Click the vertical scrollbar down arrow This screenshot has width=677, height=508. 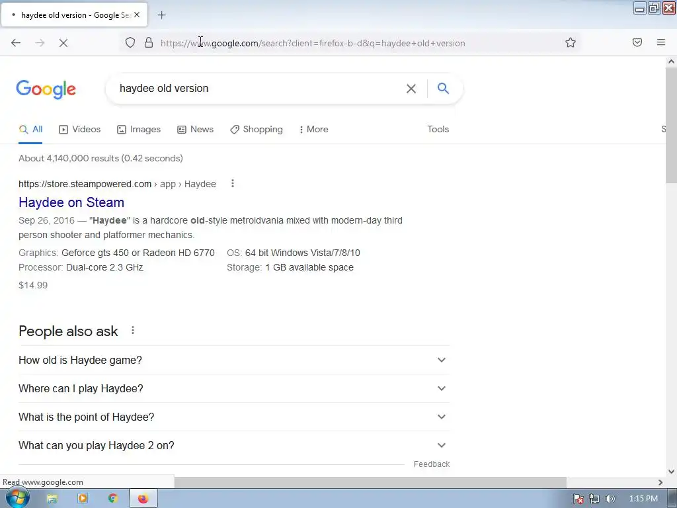pyautogui.click(x=671, y=471)
